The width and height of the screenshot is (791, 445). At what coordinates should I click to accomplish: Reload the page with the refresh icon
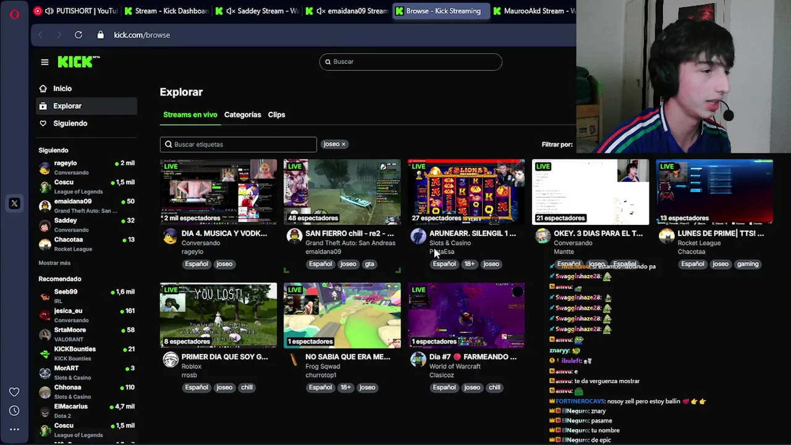[78, 35]
